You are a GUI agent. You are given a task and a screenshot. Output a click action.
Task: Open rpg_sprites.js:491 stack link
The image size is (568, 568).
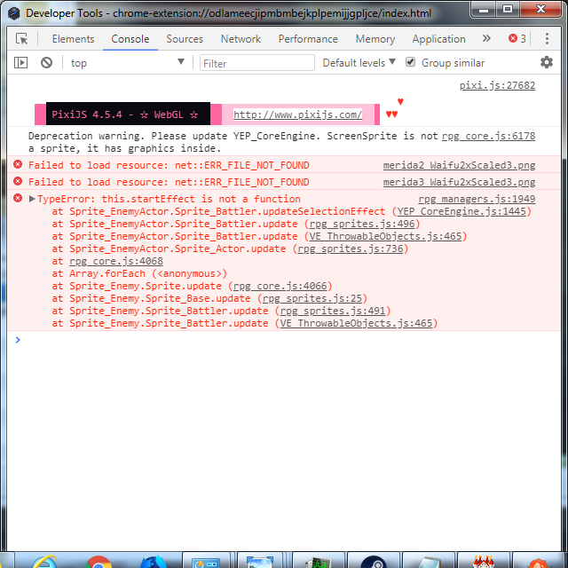point(333,311)
